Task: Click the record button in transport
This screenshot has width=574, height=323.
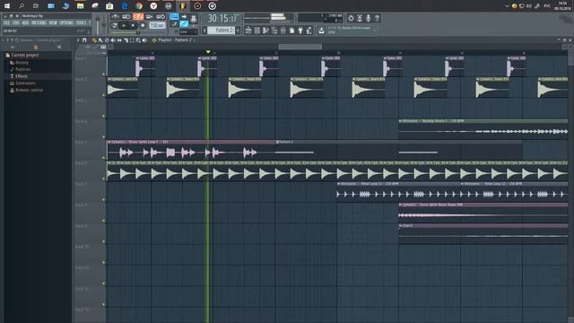Action: (143, 25)
